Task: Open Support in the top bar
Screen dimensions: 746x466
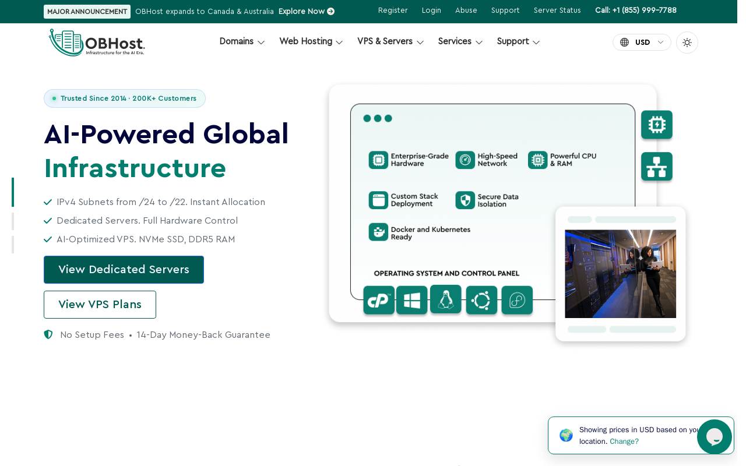Action: click(x=505, y=10)
